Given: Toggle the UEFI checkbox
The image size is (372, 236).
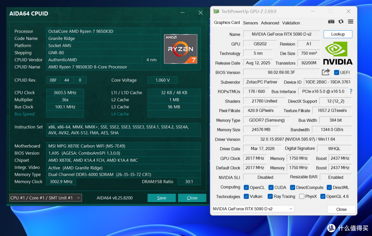Looking at the screenshot, I should [x=337, y=73].
